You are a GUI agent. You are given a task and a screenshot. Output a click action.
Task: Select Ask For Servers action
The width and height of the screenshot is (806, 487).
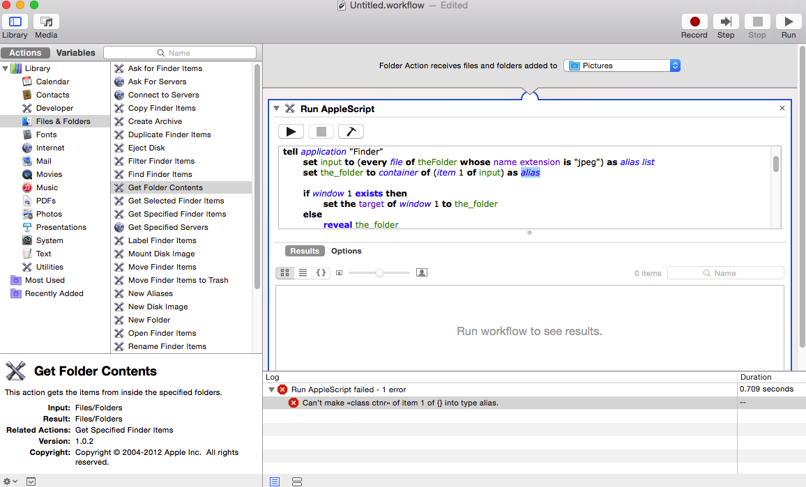pos(158,82)
